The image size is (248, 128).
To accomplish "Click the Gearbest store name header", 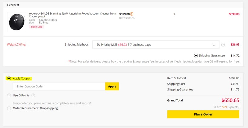I will point(14,5).
